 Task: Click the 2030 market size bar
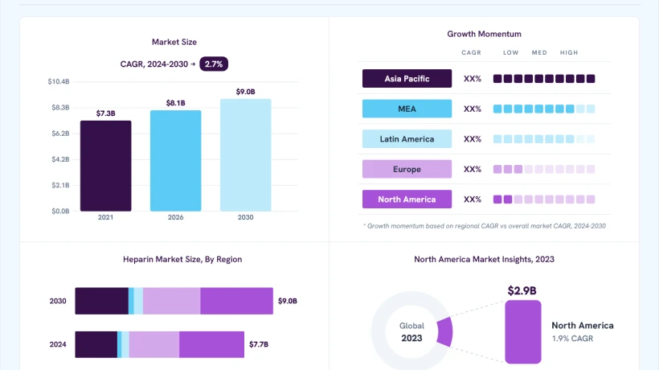click(245, 155)
